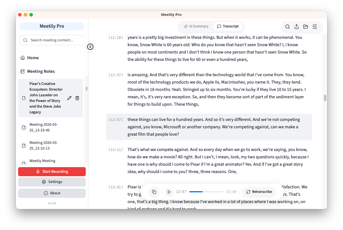Click the Search meeting content field
Image resolution: width=343 pixels, height=230 pixels.
52,40
